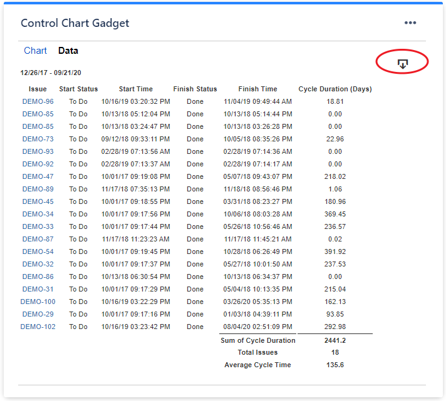
Task: Click the Cycle Duration (Days) column header
Action: pos(335,89)
